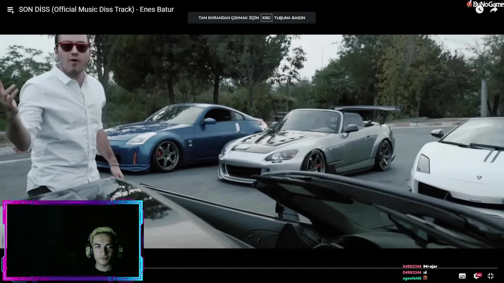Exit full screen with the collapse icon

tap(491, 276)
